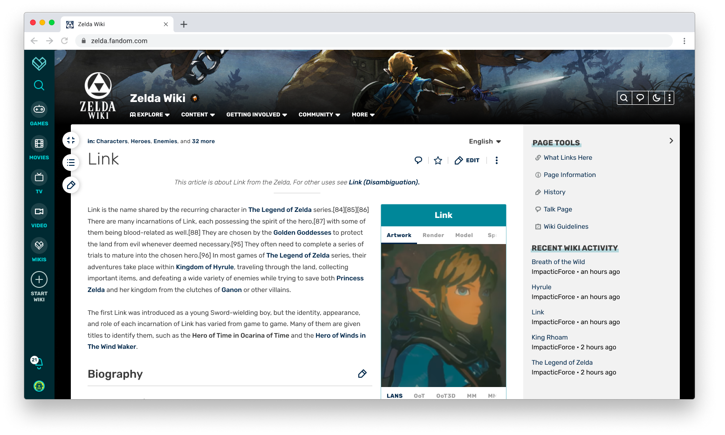Collapse the Page Tools panel chevron
725x435 pixels.
click(x=671, y=141)
